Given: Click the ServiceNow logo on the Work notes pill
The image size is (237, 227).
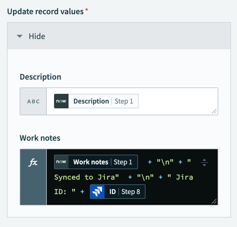Looking at the screenshot, I should pyautogui.click(x=61, y=162).
